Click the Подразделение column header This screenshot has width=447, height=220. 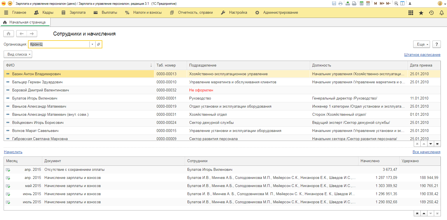[x=248, y=65]
